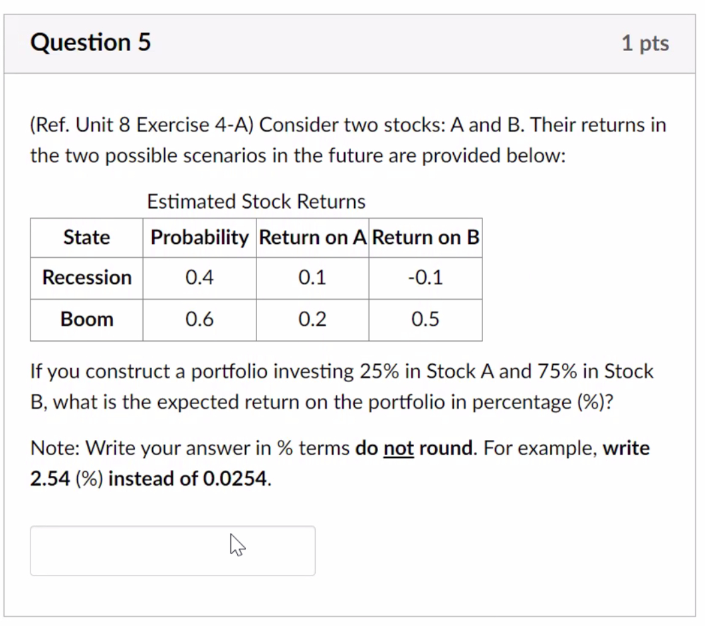The width and height of the screenshot is (705, 626).
Task: Click the Estimated Stock Returns table title
Action: [256, 201]
